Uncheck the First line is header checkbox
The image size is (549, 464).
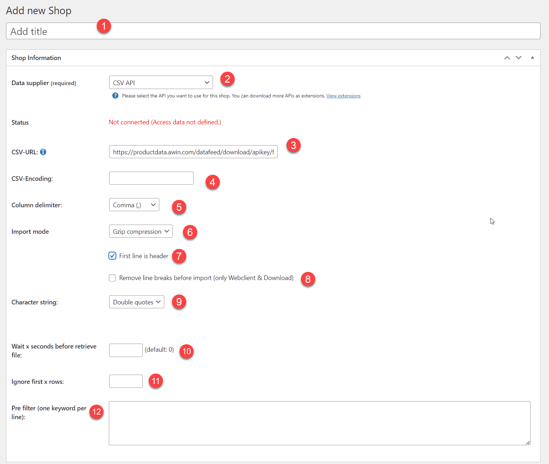112,256
